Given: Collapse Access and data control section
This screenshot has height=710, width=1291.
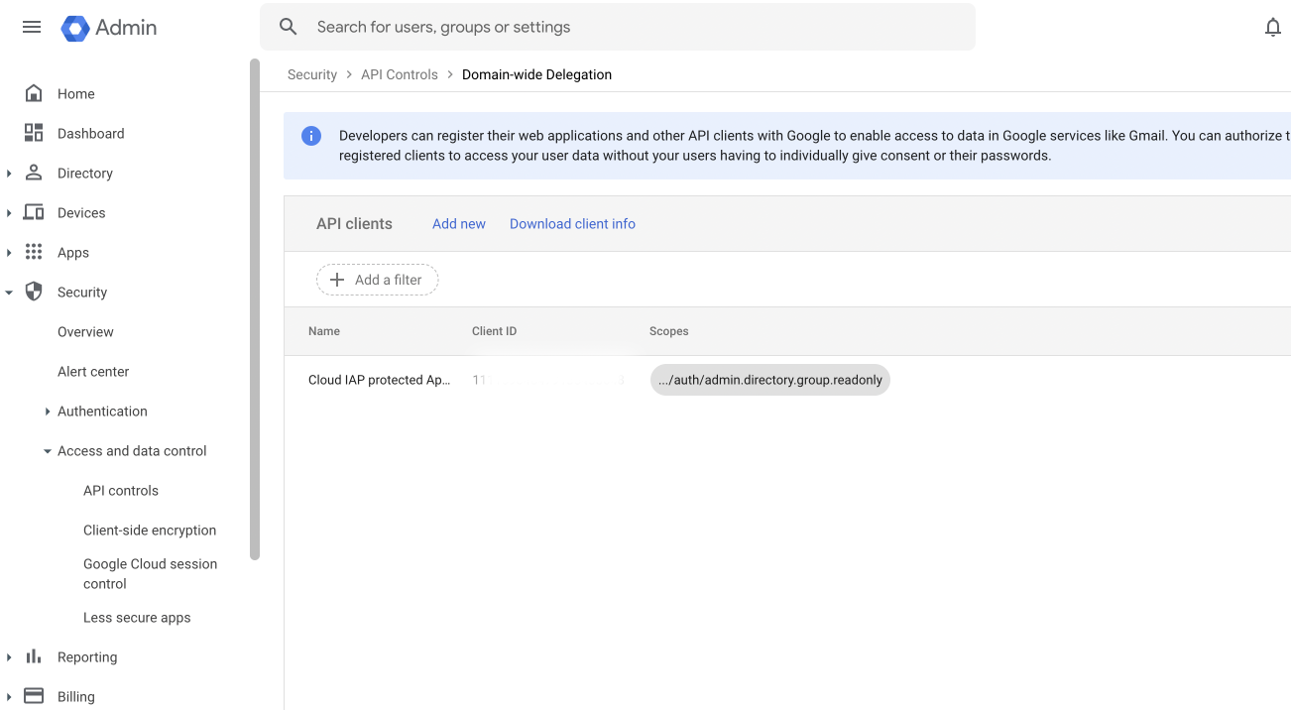Looking at the screenshot, I should 48,451.
